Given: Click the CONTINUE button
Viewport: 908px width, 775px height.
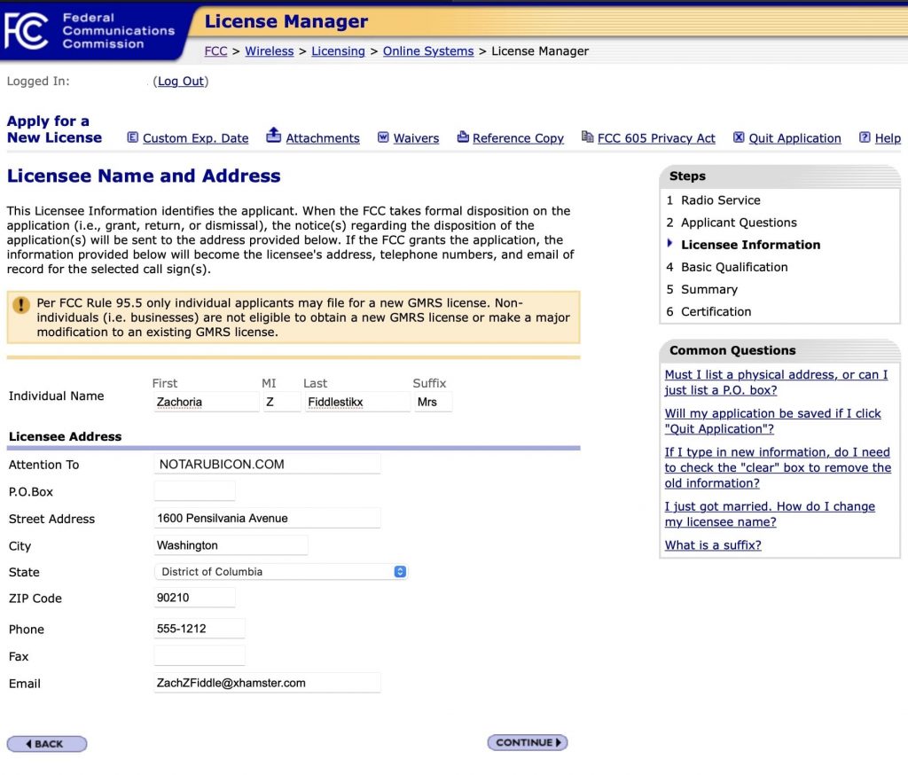Looking at the screenshot, I should 528,742.
